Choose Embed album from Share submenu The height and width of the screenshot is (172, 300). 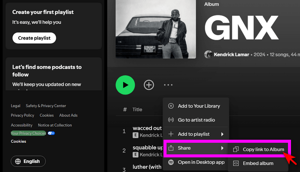pos(258,163)
